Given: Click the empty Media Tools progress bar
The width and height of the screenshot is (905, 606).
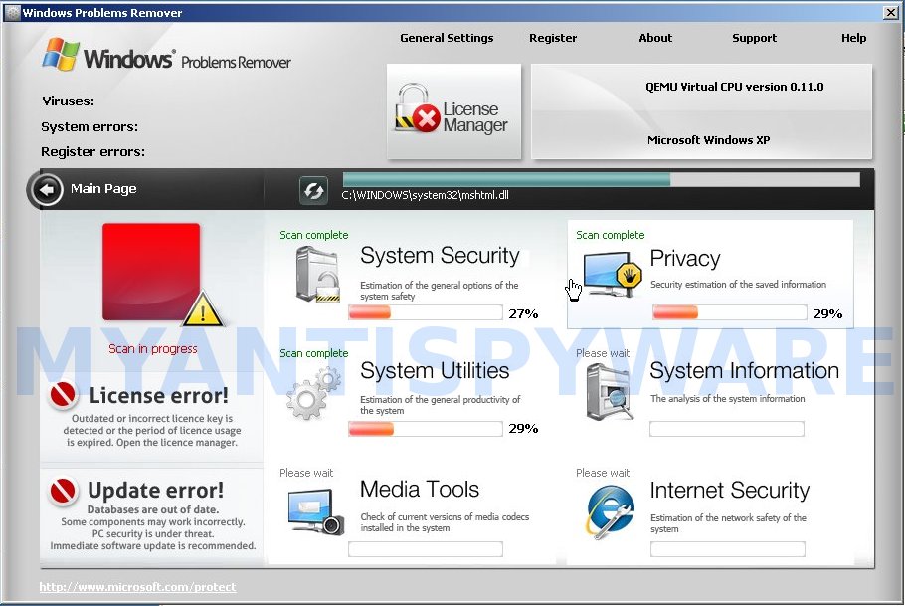Looking at the screenshot, I should pyautogui.click(x=426, y=549).
